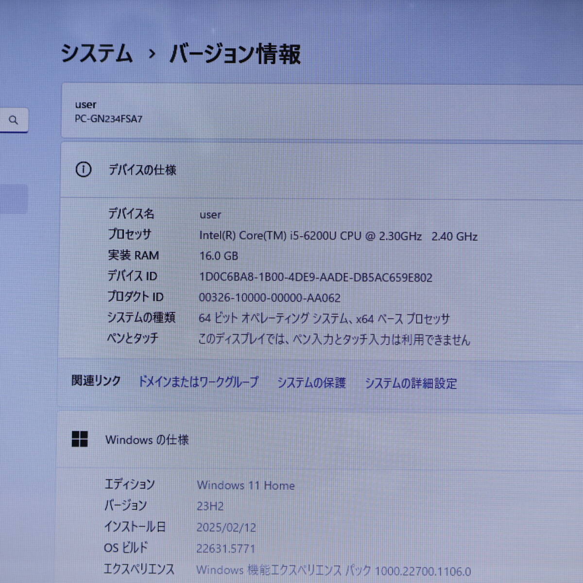Click the デバイス ID value 1D0C6BA8-1B00-4DE9-AADE-DB5AC659E802

(316, 277)
